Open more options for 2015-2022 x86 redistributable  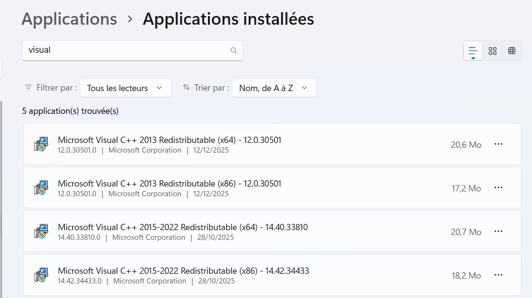click(x=498, y=275)
